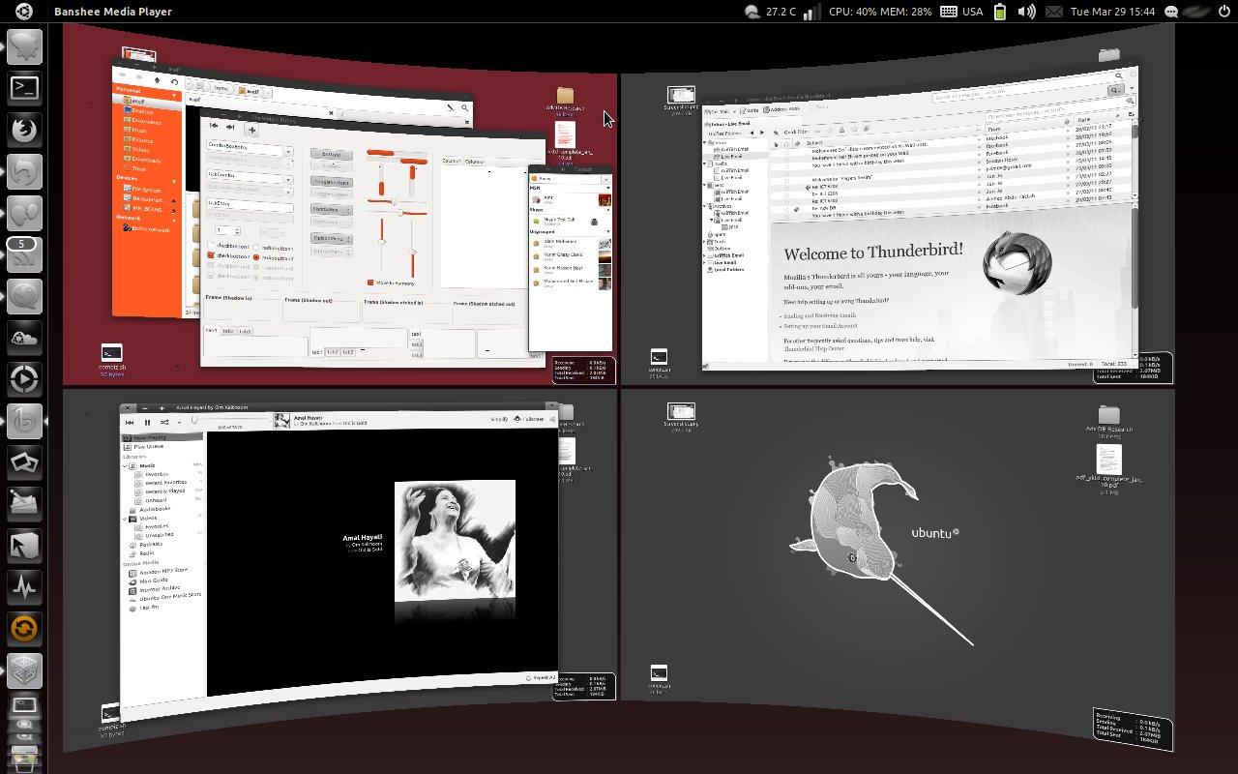Click Buttons button in Widget Factory

point(331,154)
